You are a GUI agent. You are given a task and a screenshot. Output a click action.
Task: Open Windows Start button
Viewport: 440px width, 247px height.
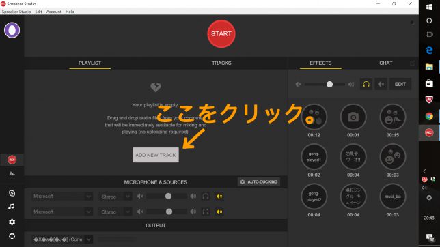[x=429, y=7]
